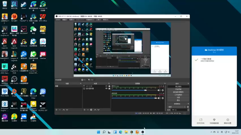Toggle 工作室模式 studio mode button
Image resolution: width=241 pixels, height=135 pixels.
178,95
